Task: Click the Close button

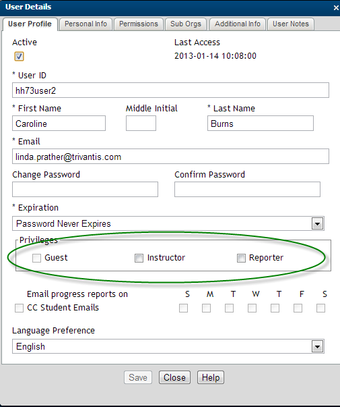Action: click(174, 377)
